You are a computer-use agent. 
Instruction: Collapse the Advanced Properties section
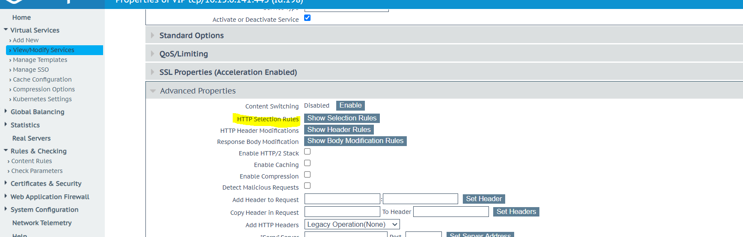(x=197, y=91)
